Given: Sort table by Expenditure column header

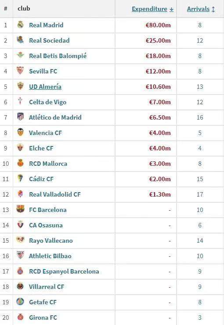Looking at the screenshot, I should (x=149, y=9).
